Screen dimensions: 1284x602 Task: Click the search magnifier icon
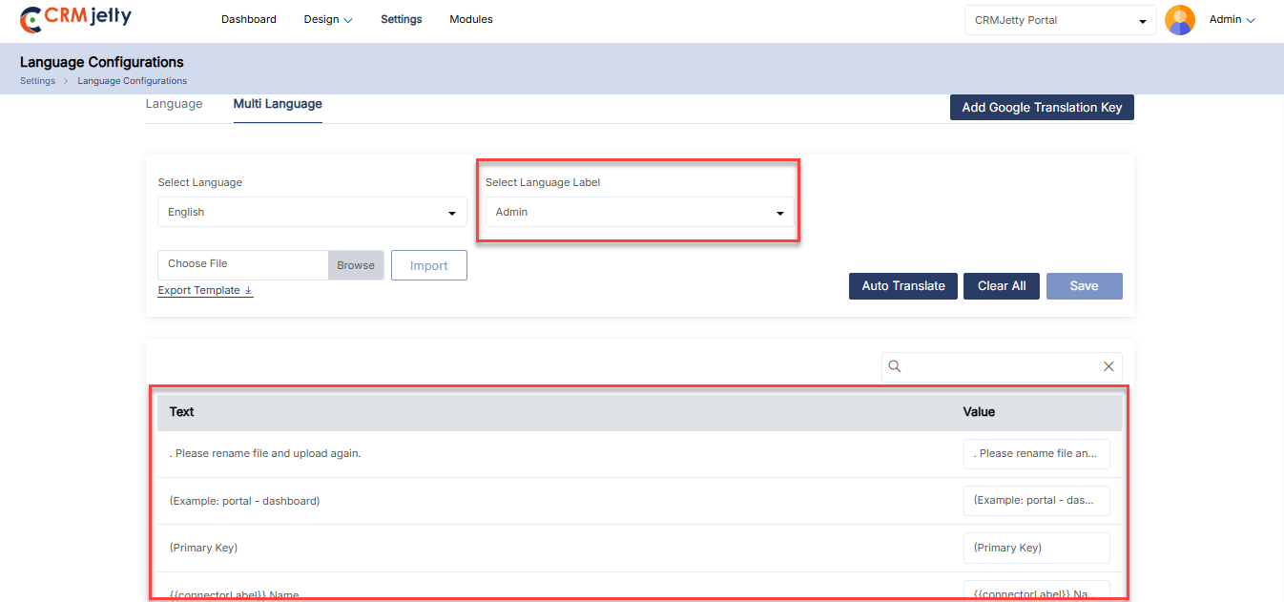pyautogui.click(x=895, y=366)
